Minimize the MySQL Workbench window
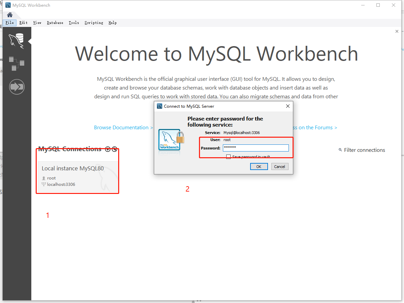This screenshot has width=404, height=303. coord(363,5)
